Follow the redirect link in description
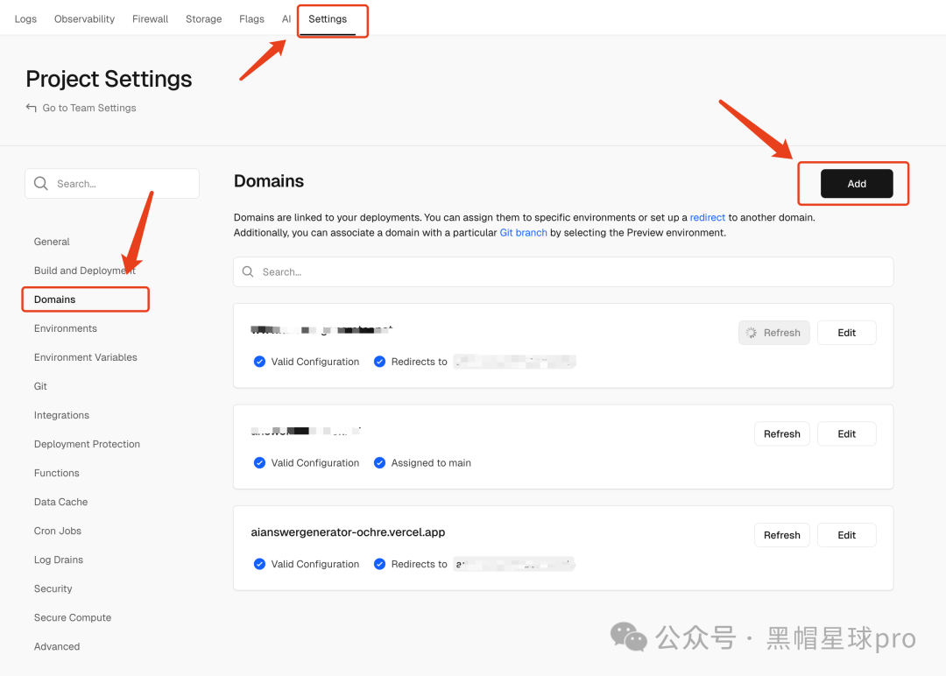946x676 pixels. click(x=708, y=217)
